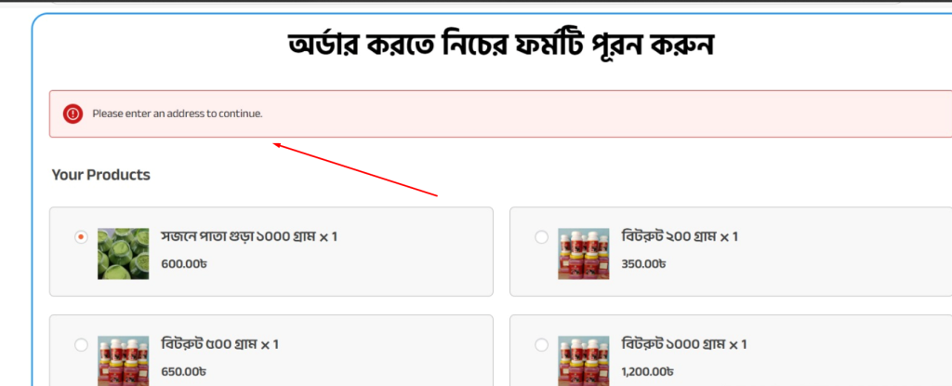Click the বিটরুট ৫০০ গ্রাম product image
952x386 pixels.
[124, 361]
